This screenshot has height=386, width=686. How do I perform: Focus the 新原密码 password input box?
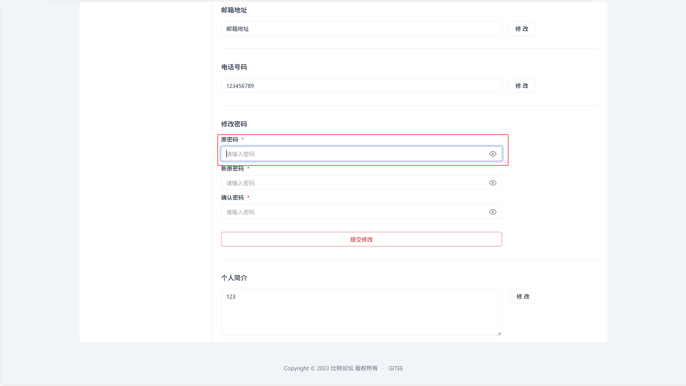tap(353, 183)
